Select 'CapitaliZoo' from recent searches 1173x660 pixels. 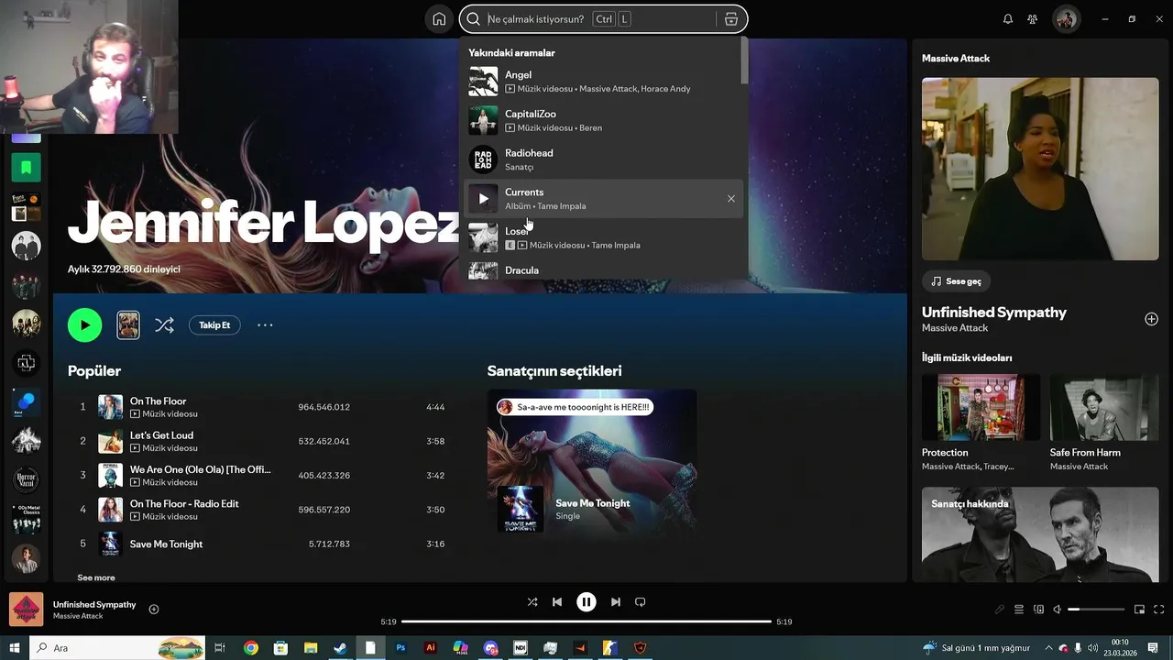click(x=604, y=120)
